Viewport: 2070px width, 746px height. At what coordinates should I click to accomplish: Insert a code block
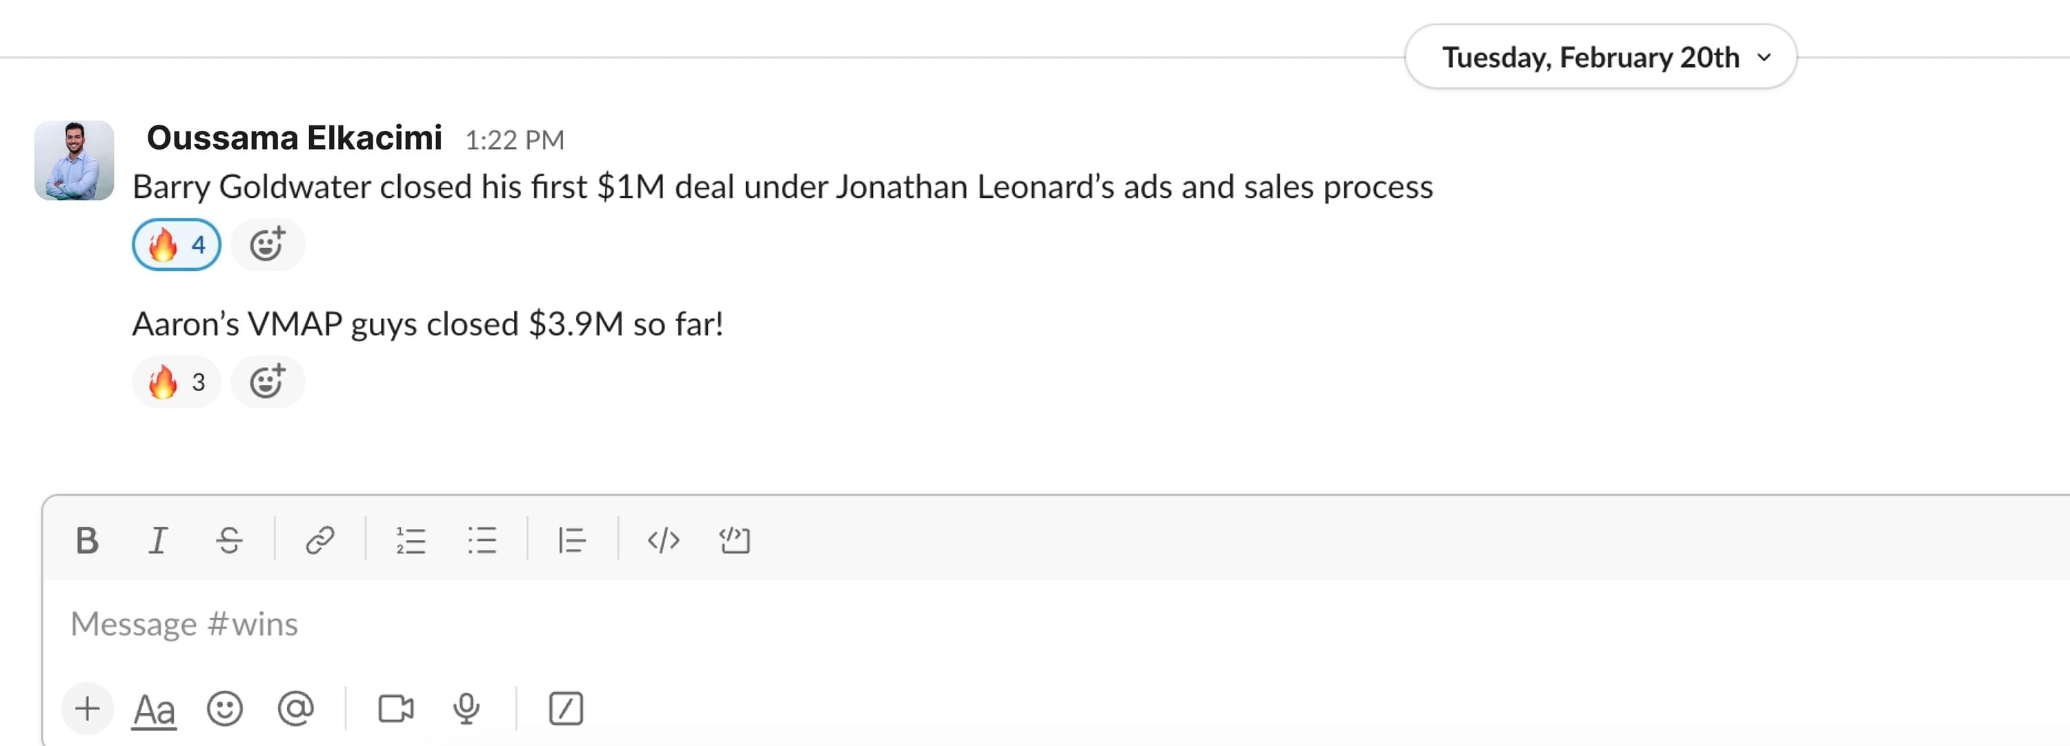734,541
